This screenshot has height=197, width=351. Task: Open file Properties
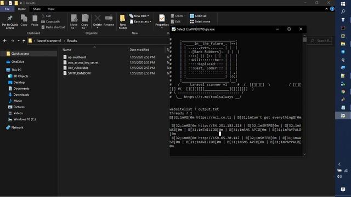point(162,21)
